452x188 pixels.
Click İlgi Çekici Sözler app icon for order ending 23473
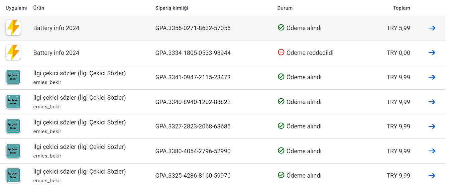click(13, 77)
